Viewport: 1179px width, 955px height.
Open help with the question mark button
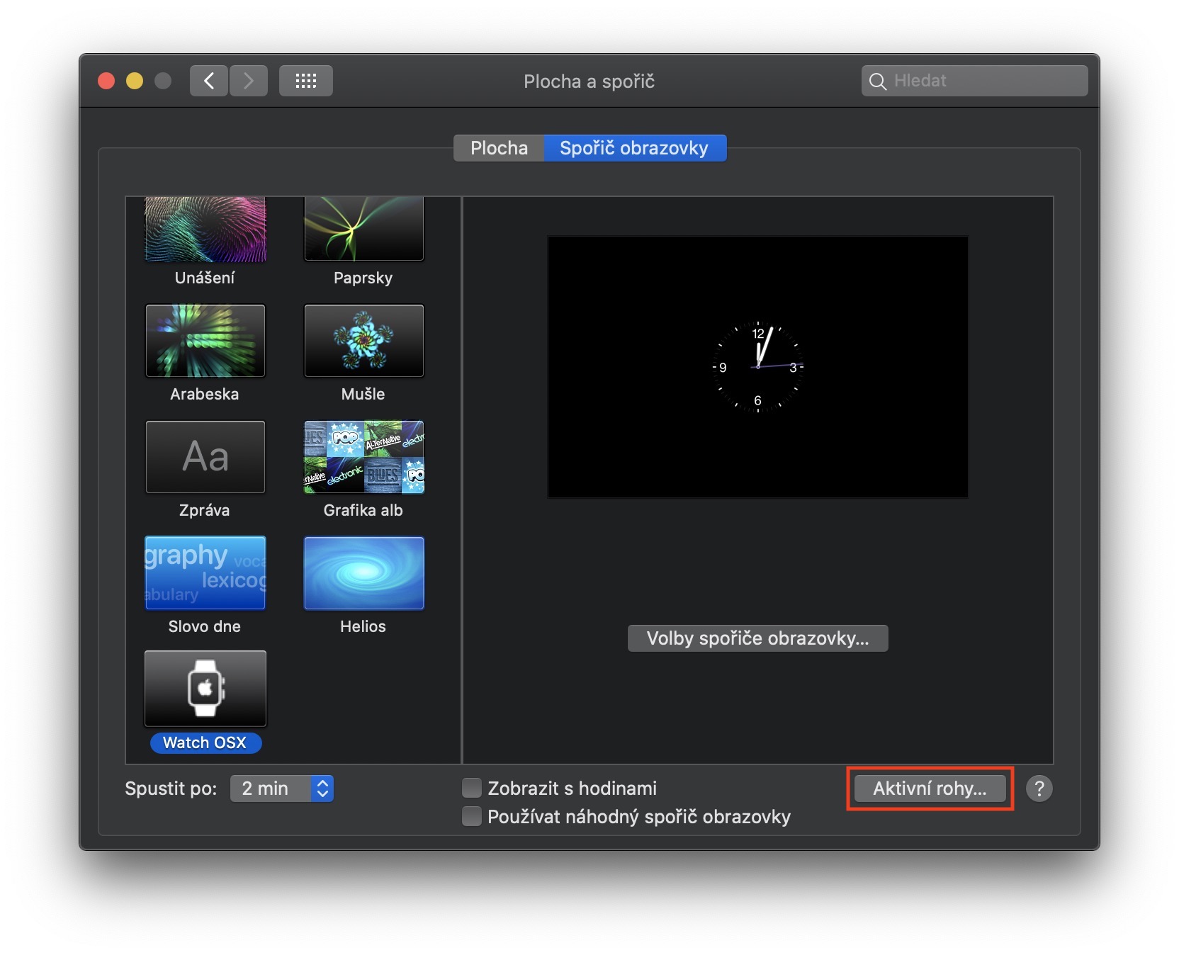click(1039, 789)
